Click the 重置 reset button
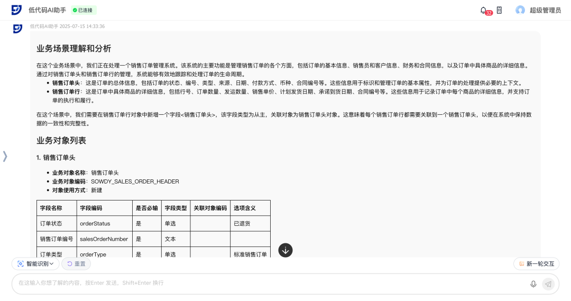This screenshot has width=571, height=301. coord(76,263)
